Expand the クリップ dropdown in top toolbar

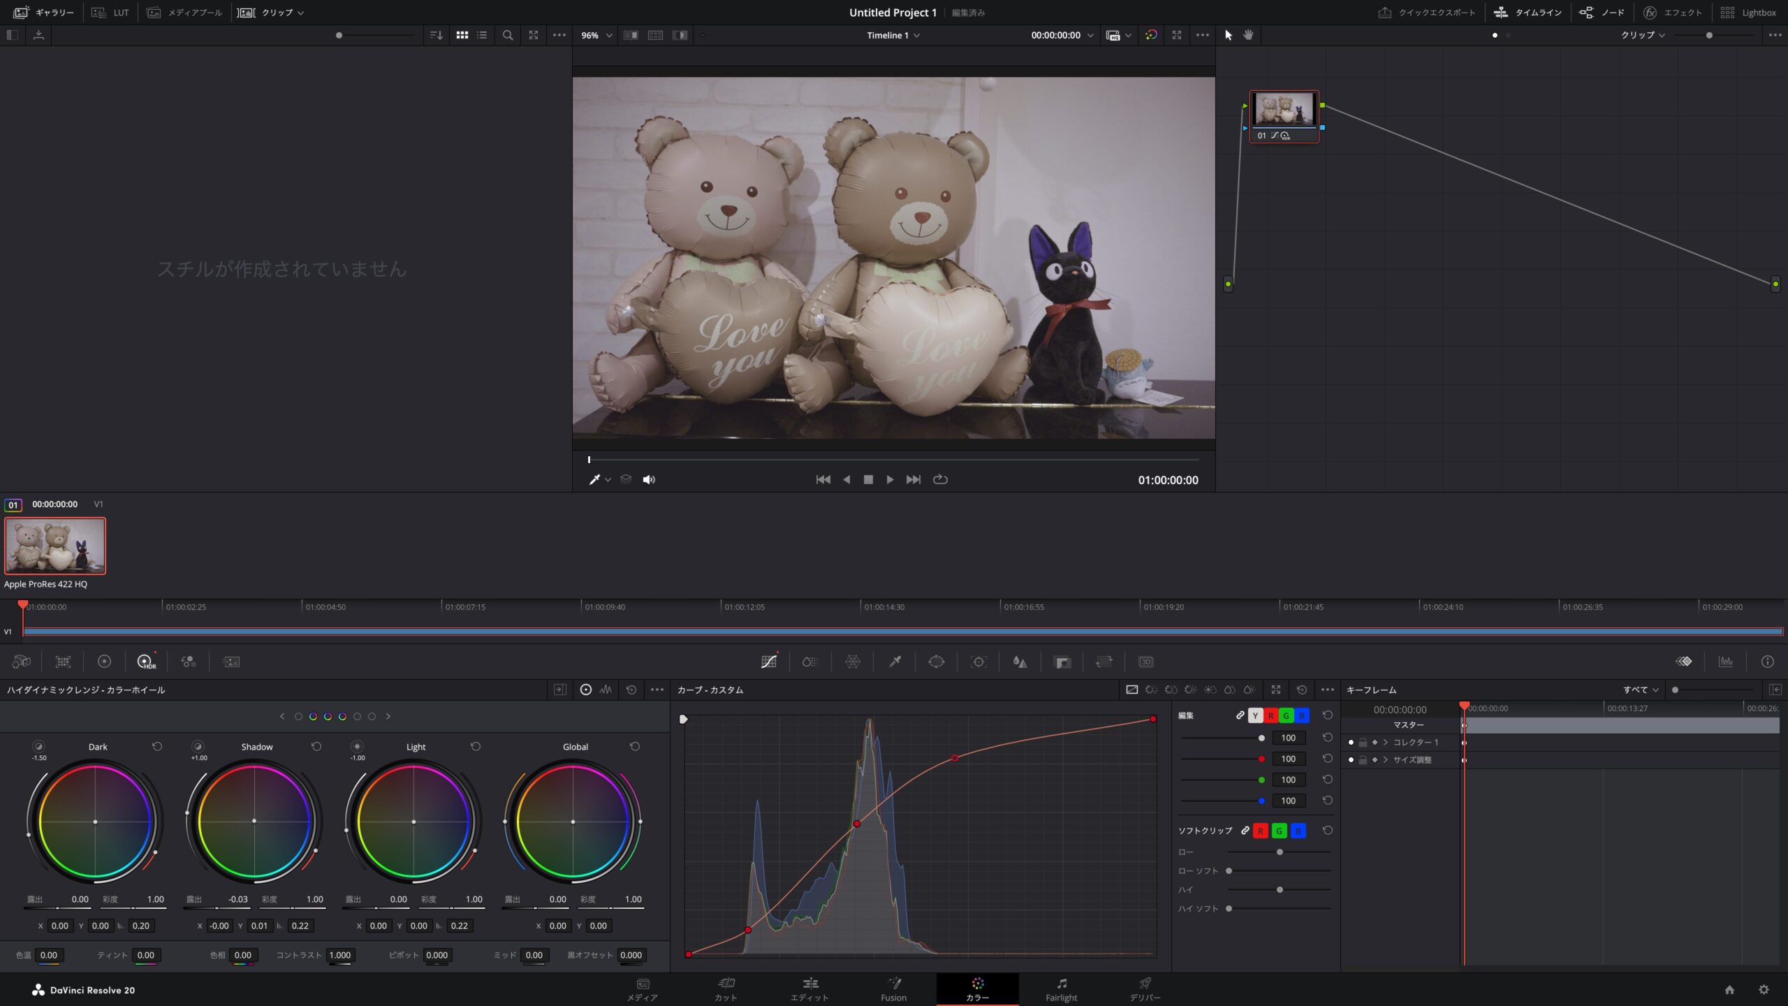click(x=271, y=13)
